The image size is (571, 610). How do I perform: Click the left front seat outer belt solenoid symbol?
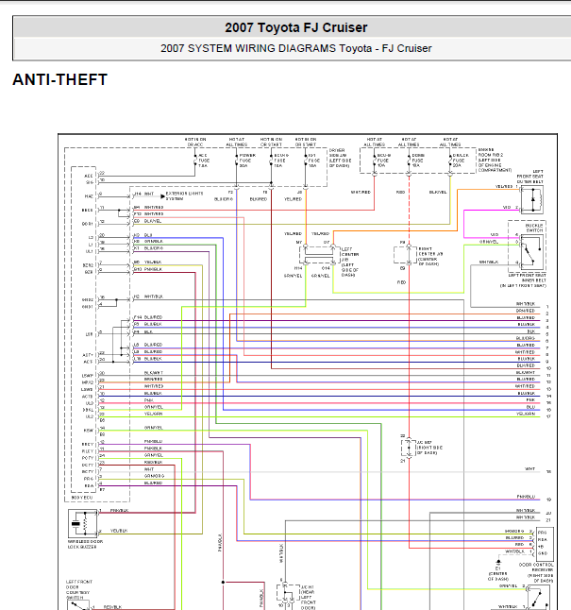pos(532,199)
